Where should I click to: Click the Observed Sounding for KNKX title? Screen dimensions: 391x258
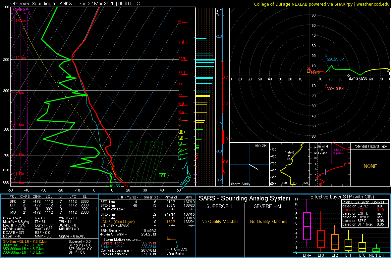point(75,4)
